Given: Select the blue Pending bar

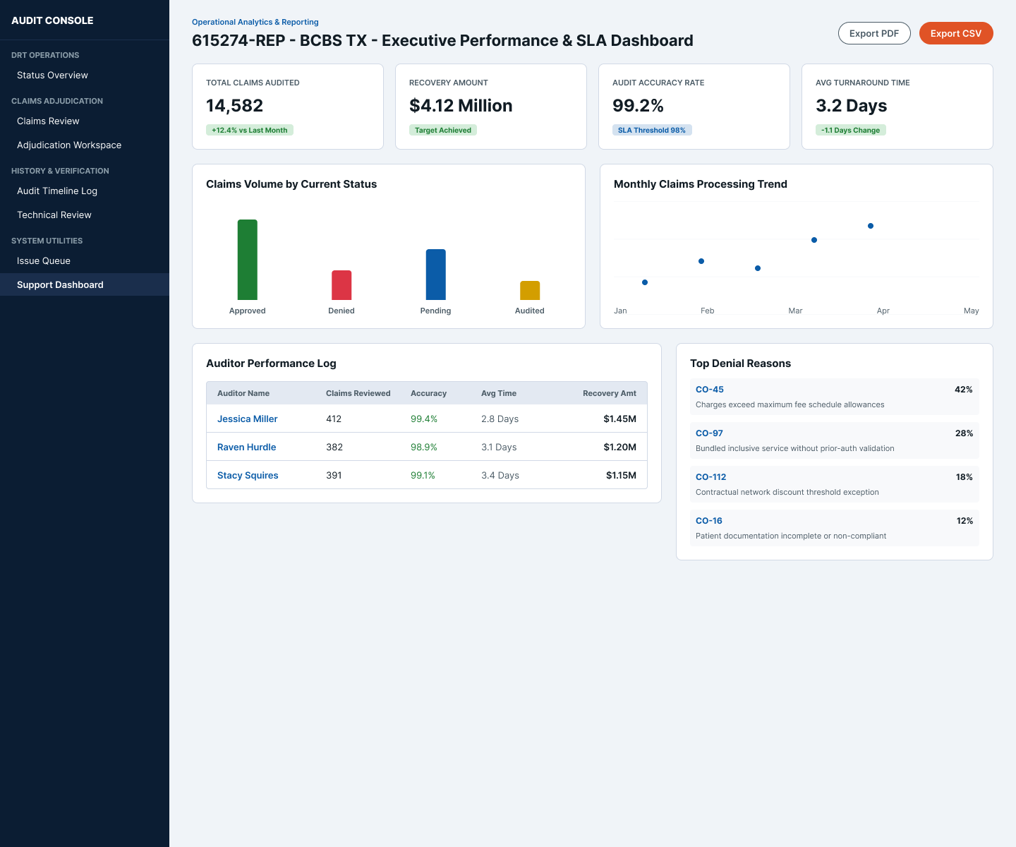Looking at the screenshot, I should pos(436,275).
